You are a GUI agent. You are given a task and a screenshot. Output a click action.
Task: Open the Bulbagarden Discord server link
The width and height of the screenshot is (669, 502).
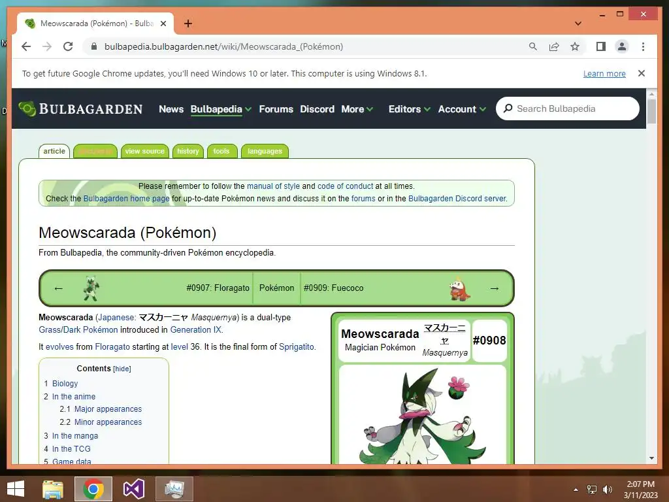tap(457, 199)
